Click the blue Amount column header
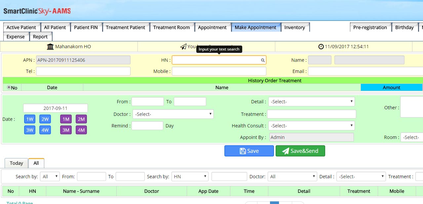 click(391, 87)
